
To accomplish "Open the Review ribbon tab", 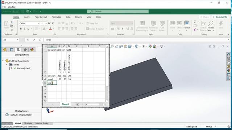I will pyautogui.click(x=79, y=17).
